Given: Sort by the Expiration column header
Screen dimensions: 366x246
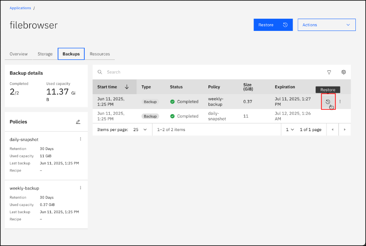Looking at the screenshot, I should coord(285,87).
